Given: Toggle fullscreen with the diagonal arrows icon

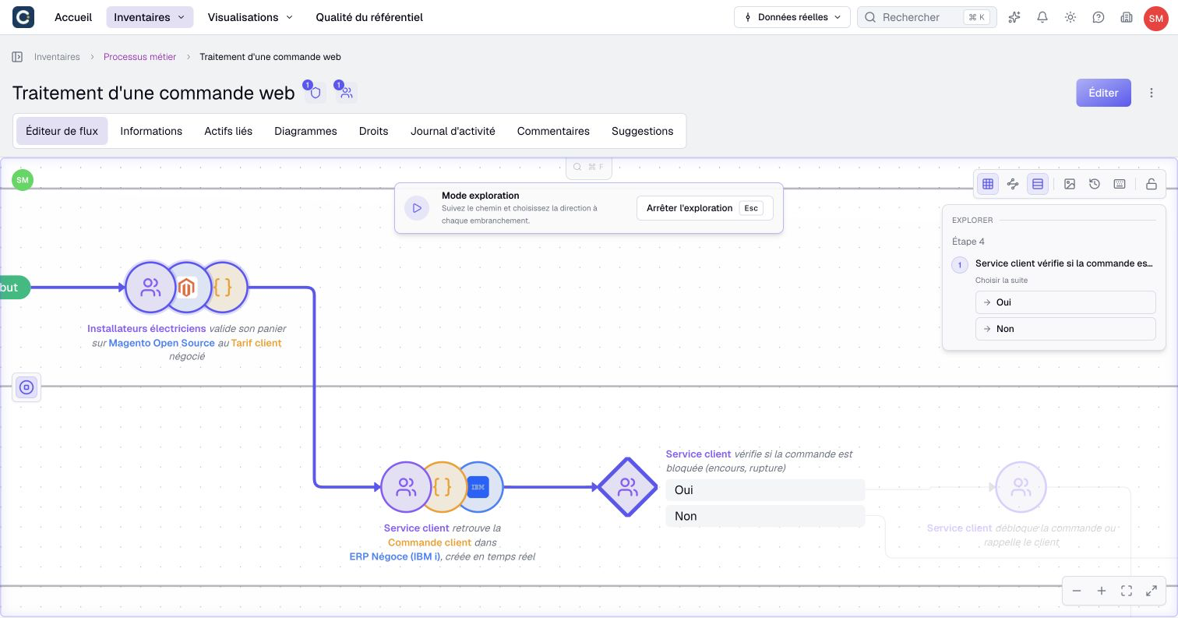Looking at the screenshot, I should 1152,591.
